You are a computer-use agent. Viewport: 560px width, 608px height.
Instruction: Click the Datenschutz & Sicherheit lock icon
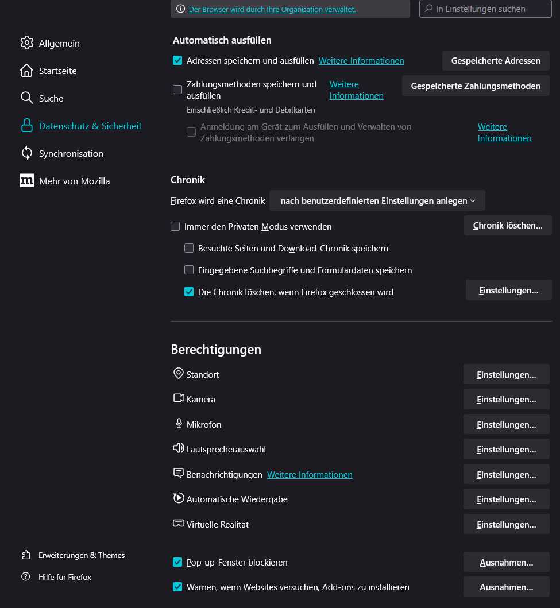click(x=26, y=126)
